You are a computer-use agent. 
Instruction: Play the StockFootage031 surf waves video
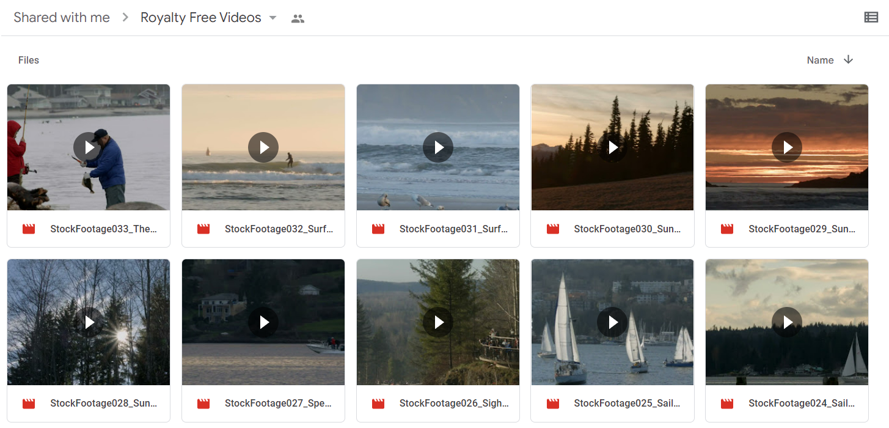pos(438,147)
